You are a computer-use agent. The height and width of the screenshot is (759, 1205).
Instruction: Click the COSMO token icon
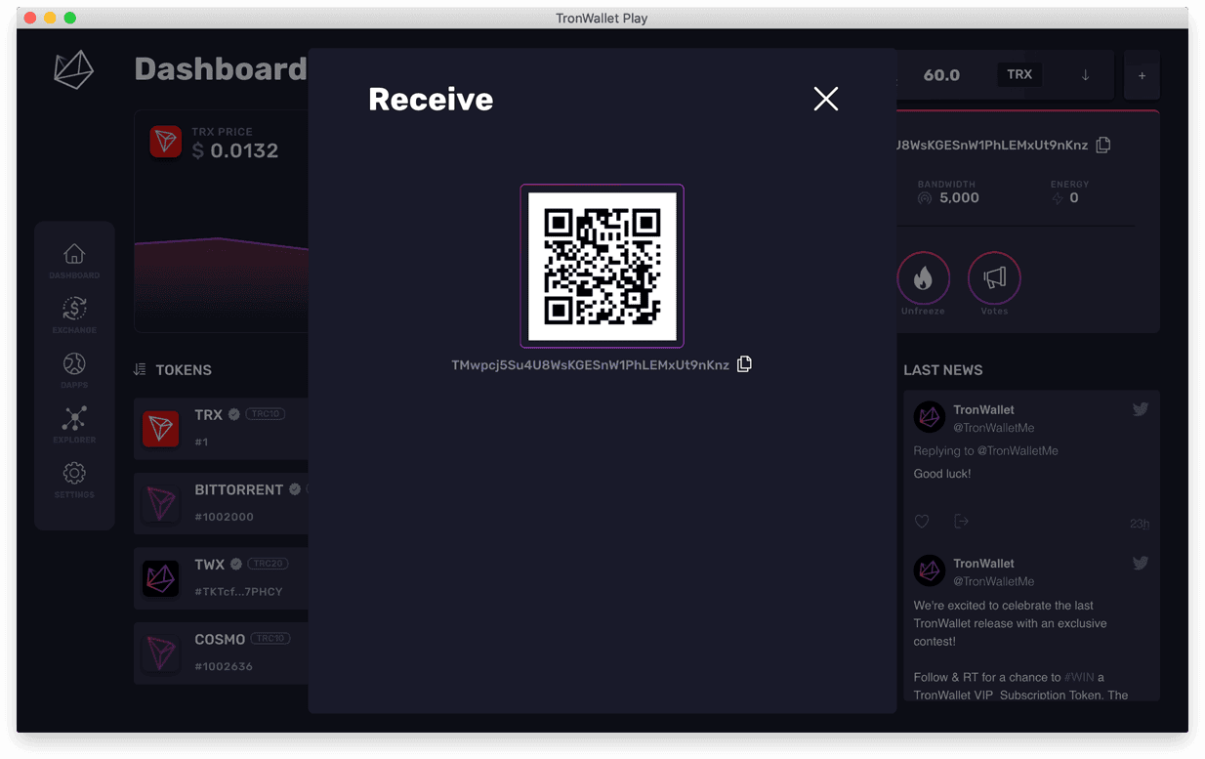point(161,654)
